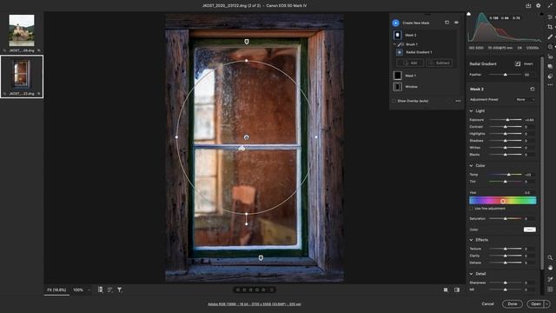Viewport: 556px width, 313px height.
Task: Toggle visibility of all masks with eye icon
Action: click(x=456, y=23)
